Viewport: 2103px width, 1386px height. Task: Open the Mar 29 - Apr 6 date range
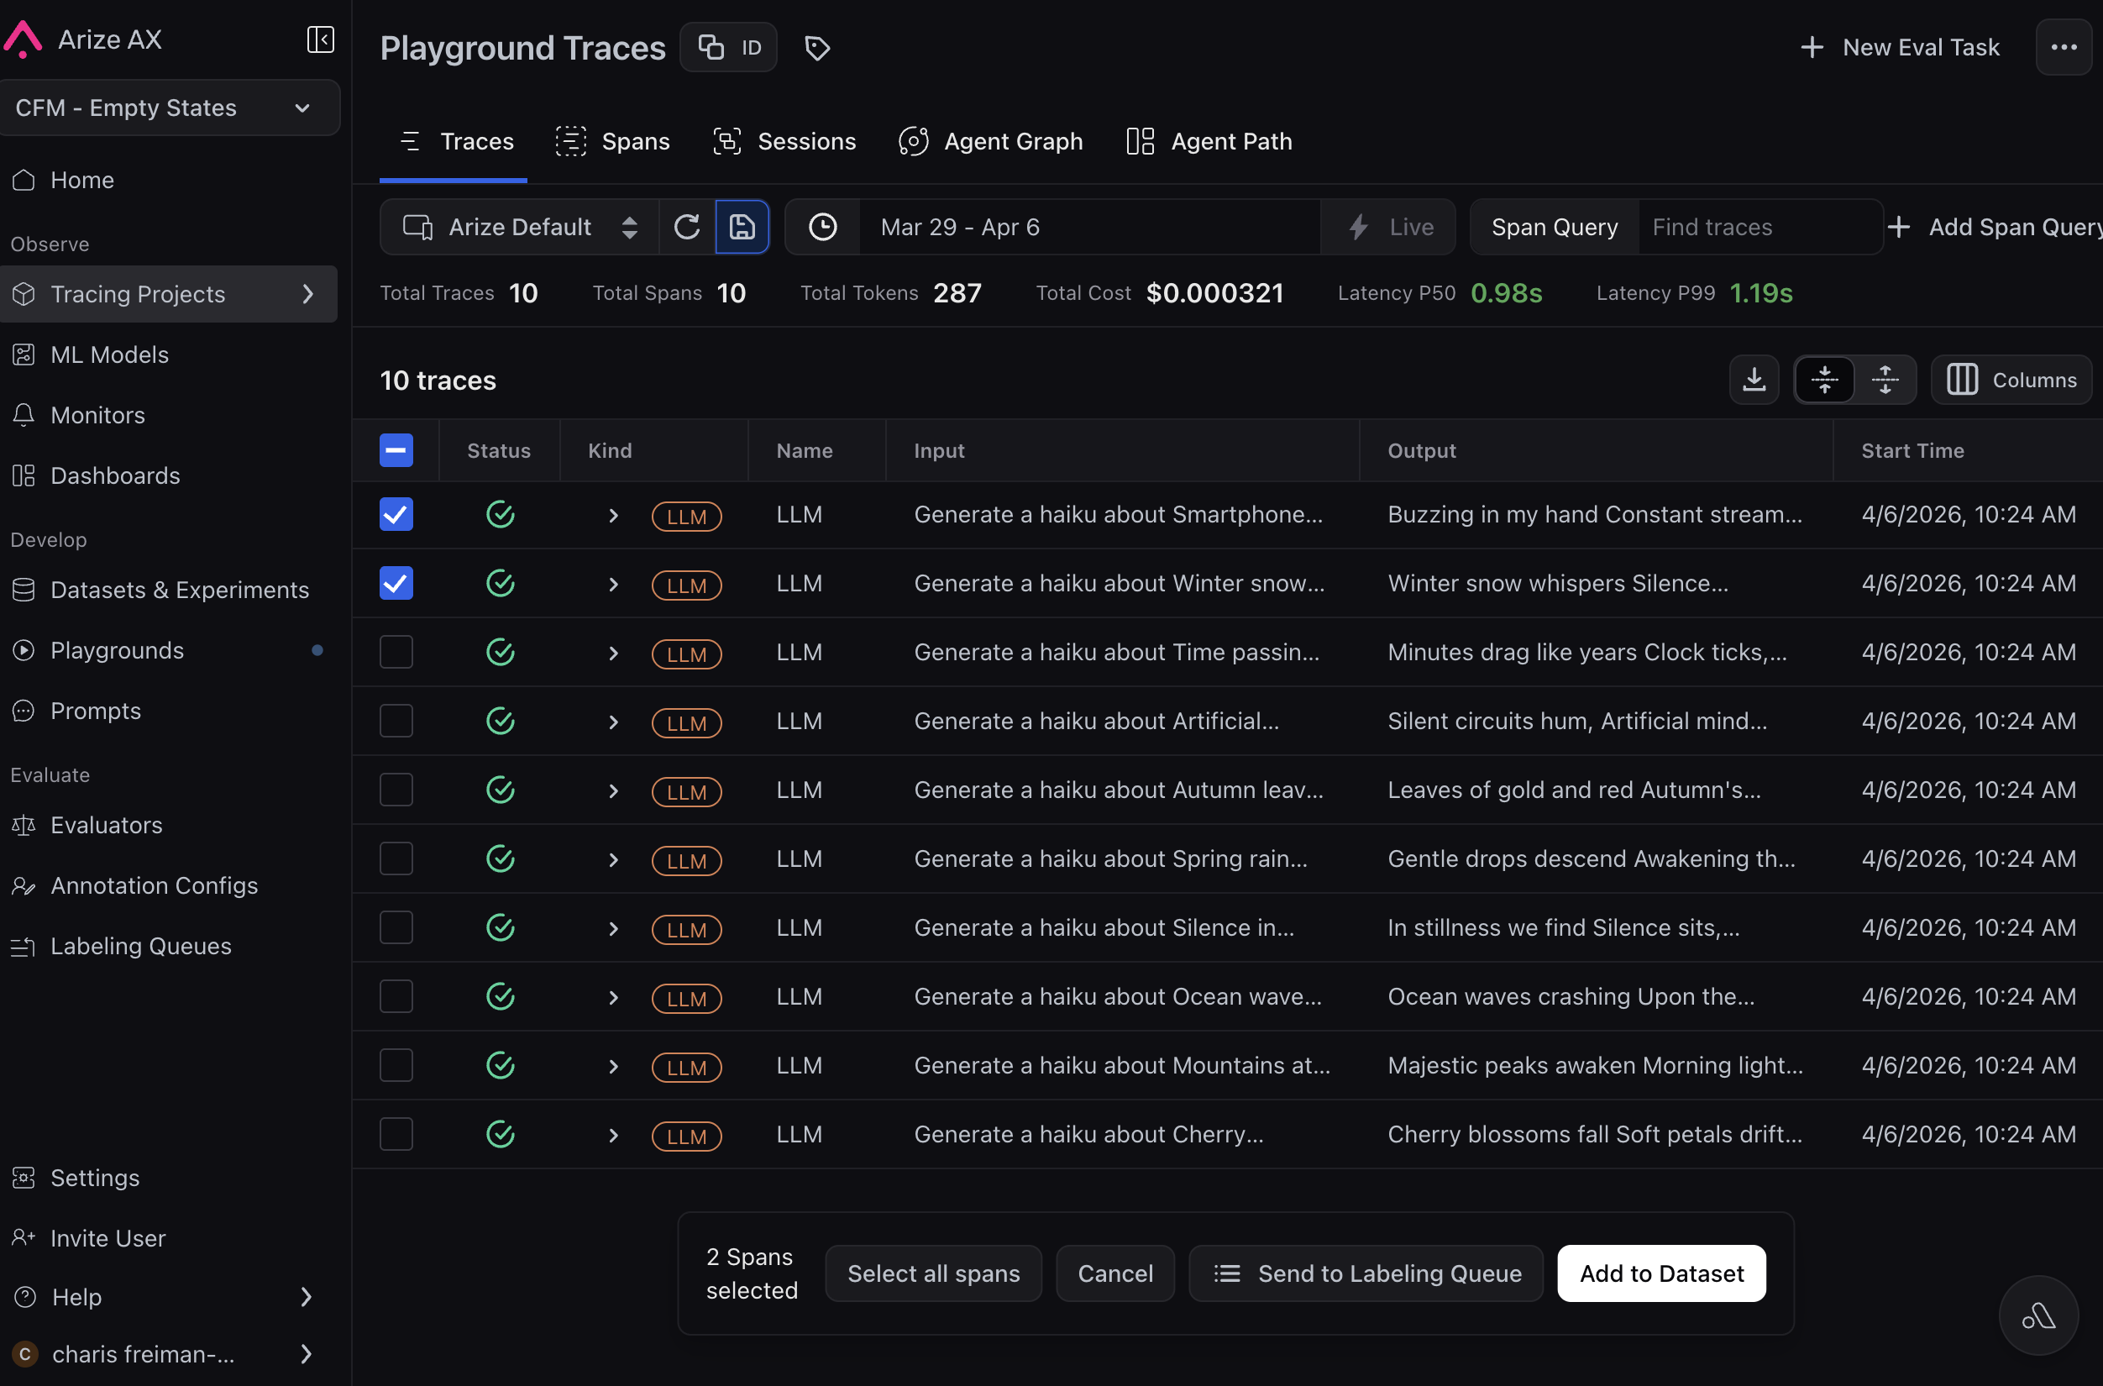[1090, 227]
